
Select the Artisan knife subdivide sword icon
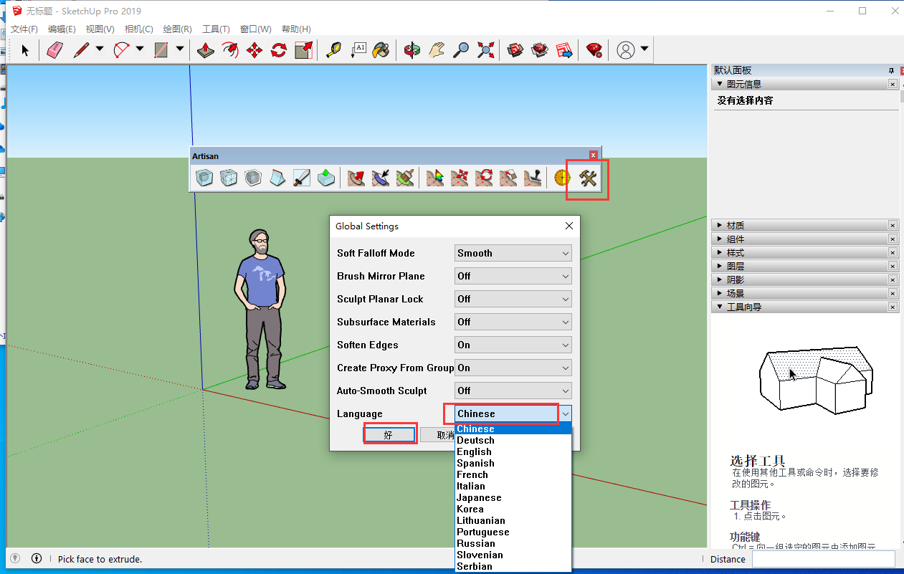302,178
